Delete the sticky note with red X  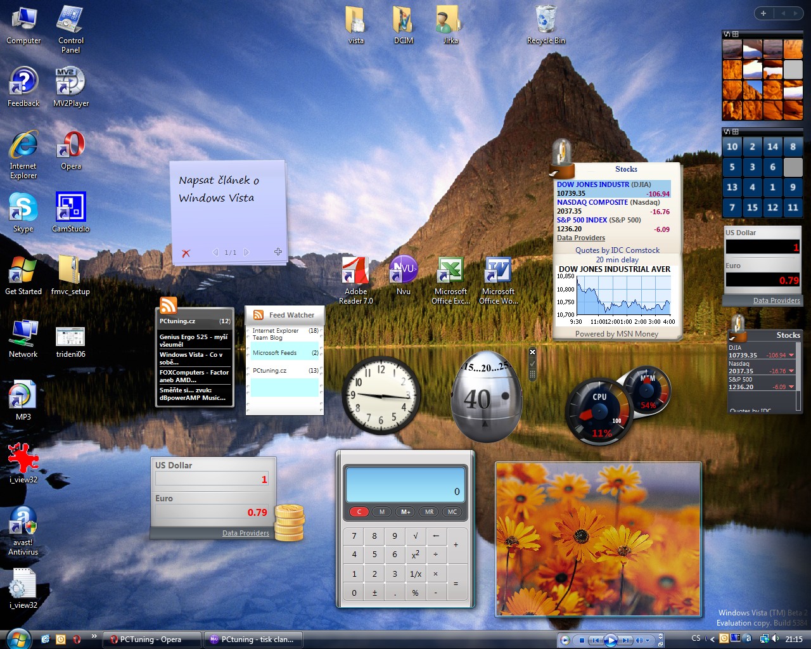(186, 253)
